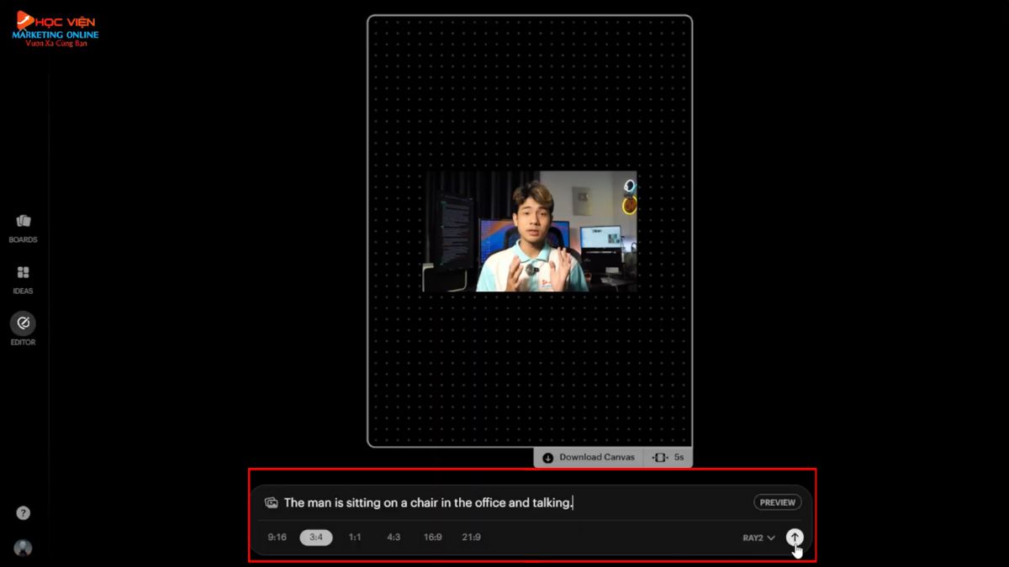The image size is (1009, 567).
Task: Select the 1:1 aspect ratio
Action: click(x=355, y=537)
